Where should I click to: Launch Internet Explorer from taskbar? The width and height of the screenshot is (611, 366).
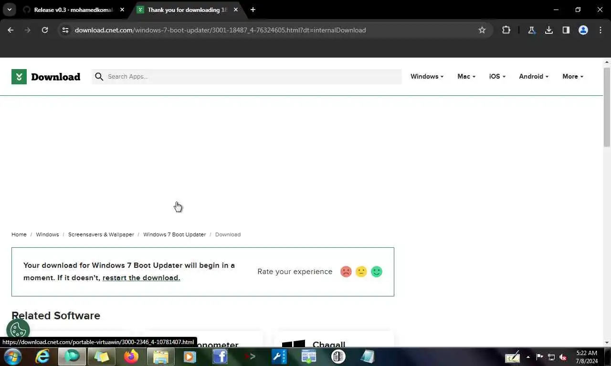42,356
